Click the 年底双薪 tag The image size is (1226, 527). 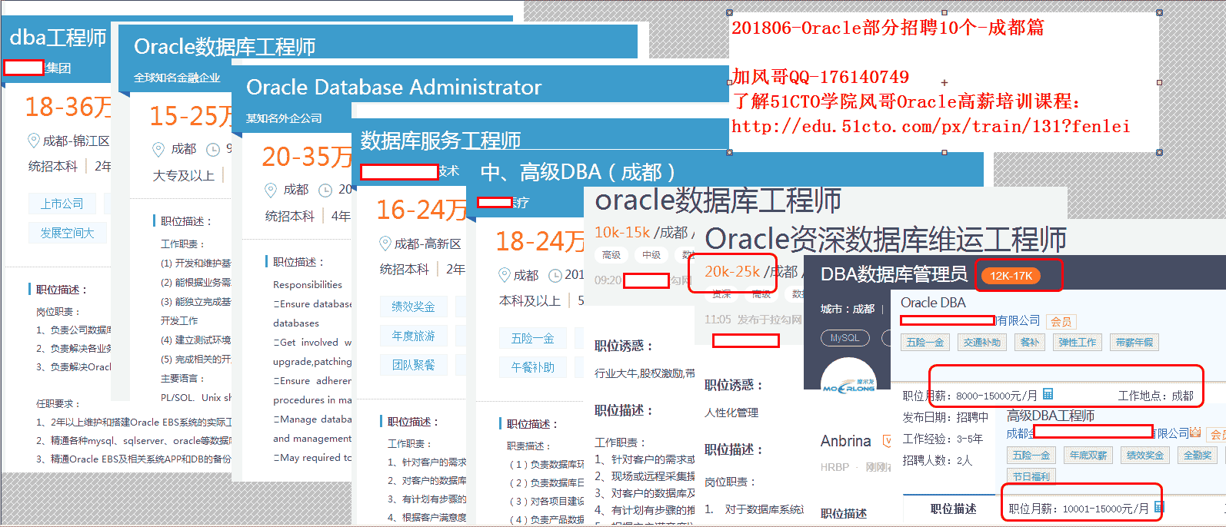(1088, 455)
